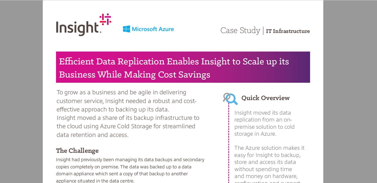Click the IT Infrastructure label
Screen dimensions: 377x183
[288, 31]
